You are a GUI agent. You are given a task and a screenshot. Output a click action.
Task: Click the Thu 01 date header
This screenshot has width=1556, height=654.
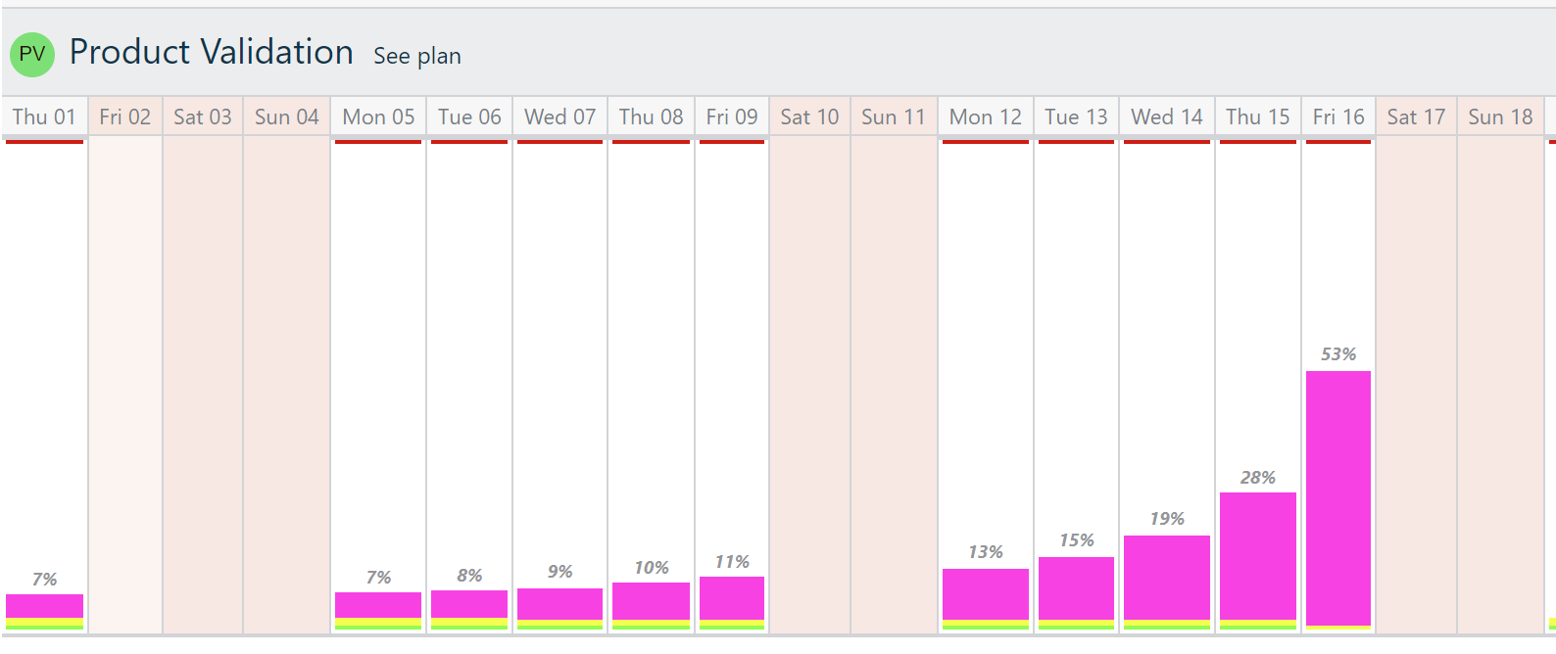[43, 116]
